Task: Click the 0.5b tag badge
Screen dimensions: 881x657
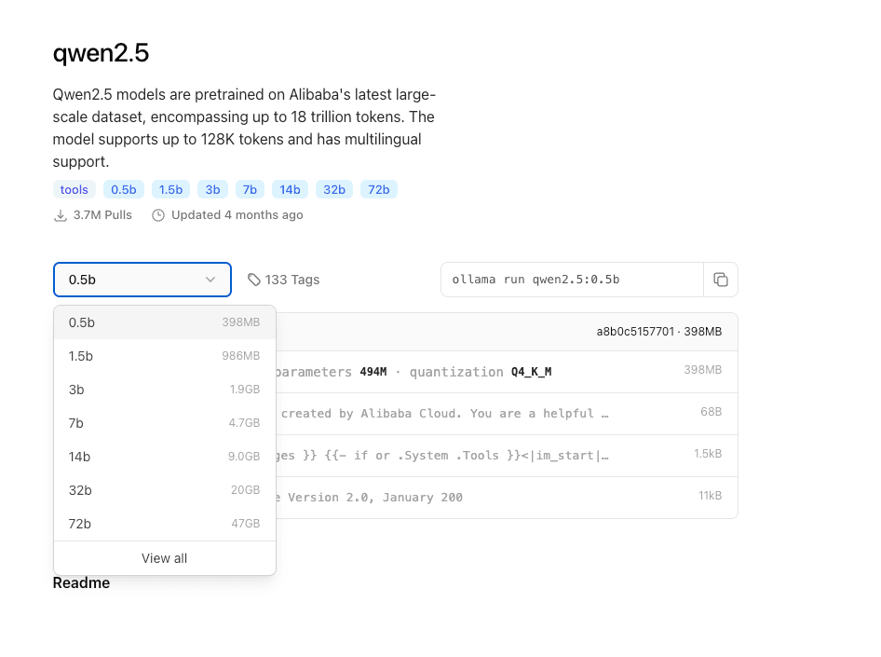Action: point(124,189)
